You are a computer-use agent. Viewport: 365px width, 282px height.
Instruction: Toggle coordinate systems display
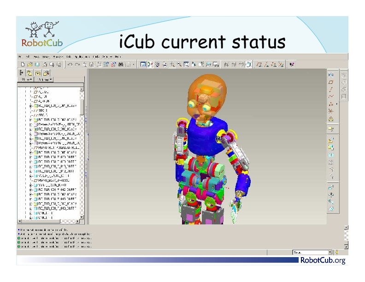[x=281, y=65]
